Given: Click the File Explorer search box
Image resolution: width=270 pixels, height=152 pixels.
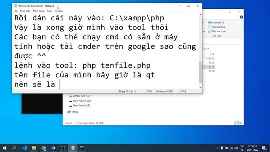Looking at the screenshot, I should click(222, 42).
